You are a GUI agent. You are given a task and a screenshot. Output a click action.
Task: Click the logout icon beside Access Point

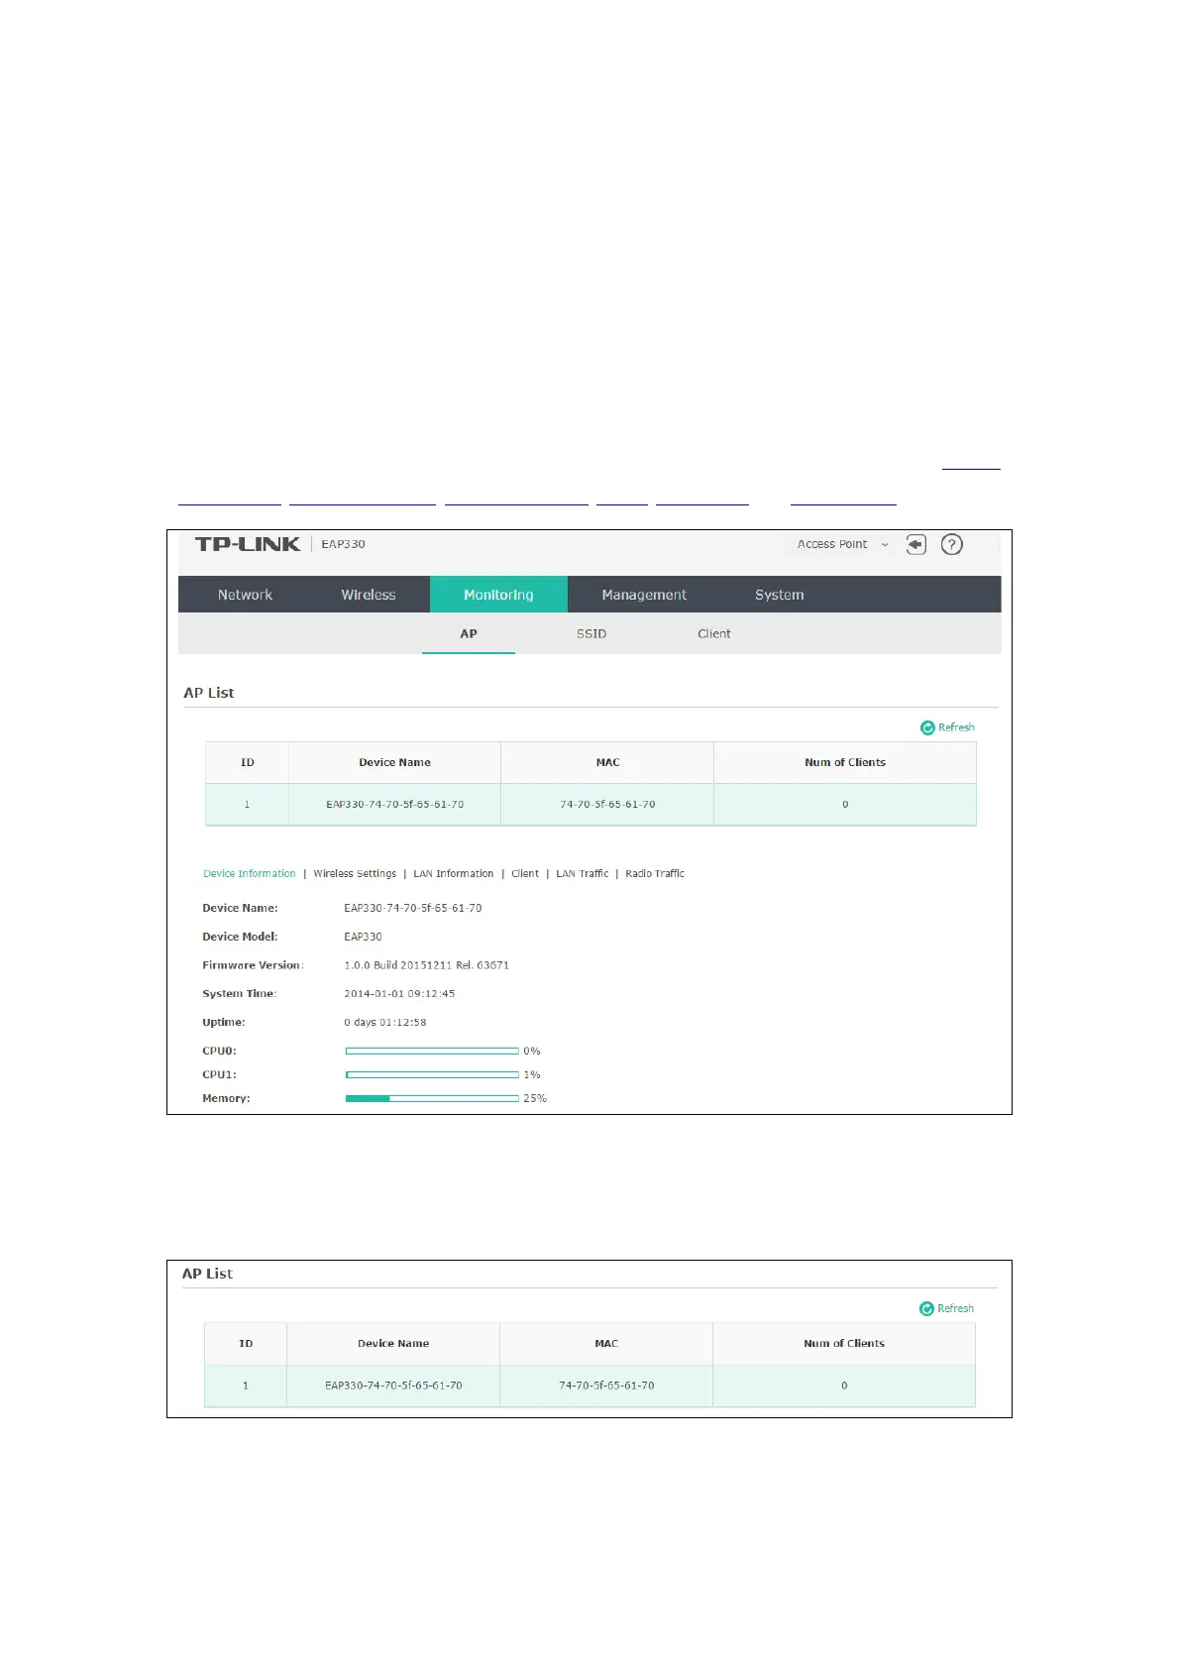[x=916, y=544]
